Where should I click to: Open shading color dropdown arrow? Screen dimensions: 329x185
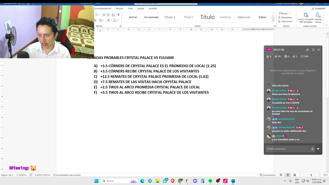click(111, 20)
